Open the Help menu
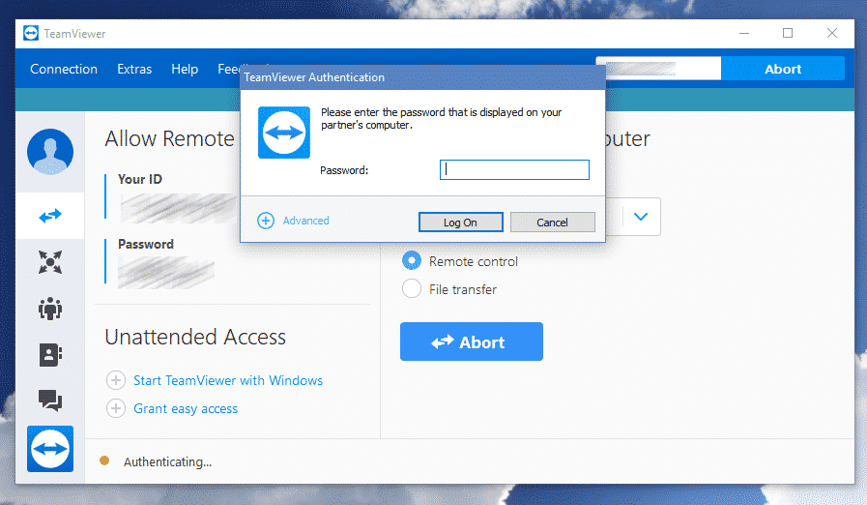Viewport: 867px width, 505px height. point(185,70)
